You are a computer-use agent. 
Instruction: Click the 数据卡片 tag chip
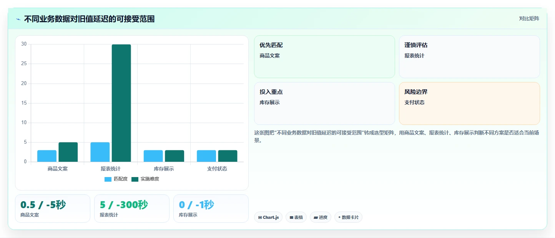[x=348, y=217]
